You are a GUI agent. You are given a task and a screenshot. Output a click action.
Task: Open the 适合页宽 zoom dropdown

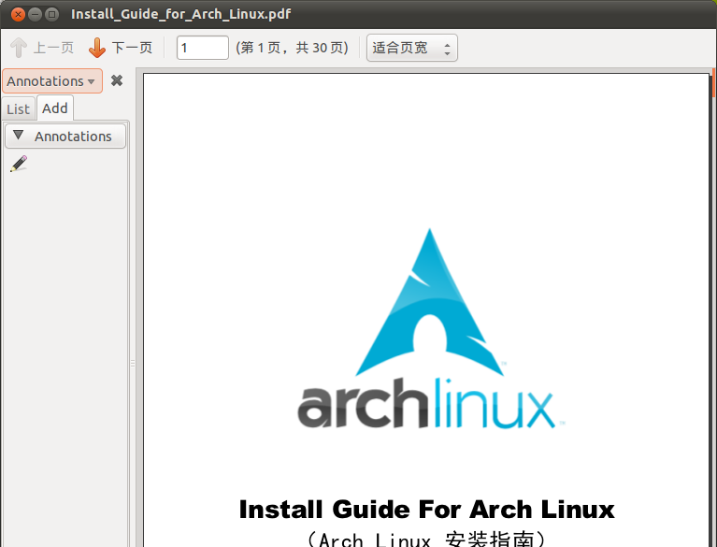(411, 48)
